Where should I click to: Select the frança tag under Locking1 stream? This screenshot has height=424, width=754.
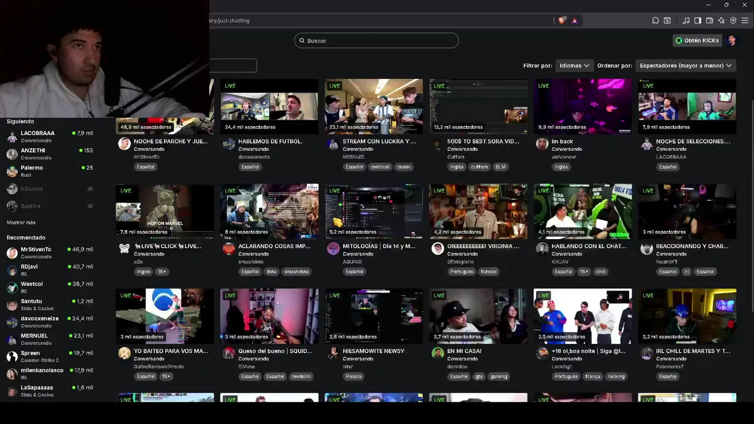pyautogui.click(x=593, y=376)
